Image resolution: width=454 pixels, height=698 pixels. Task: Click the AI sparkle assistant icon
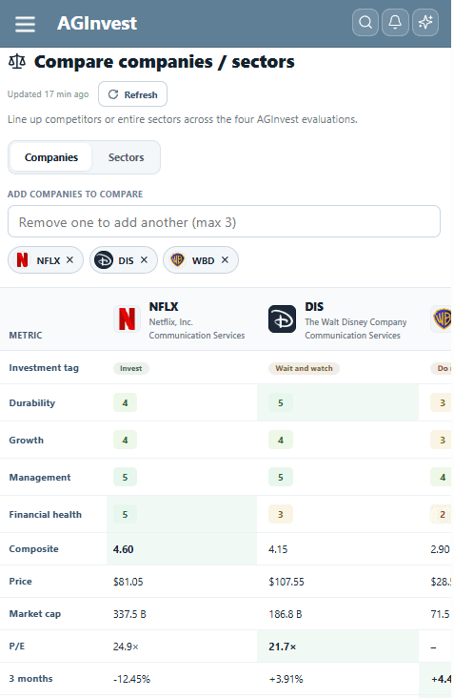425,22
